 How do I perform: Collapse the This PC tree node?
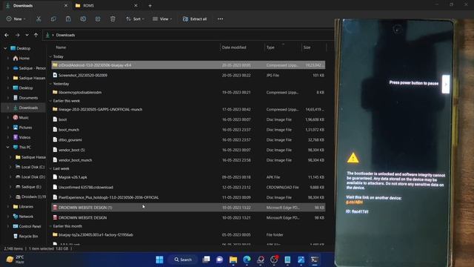pos(7,147)
